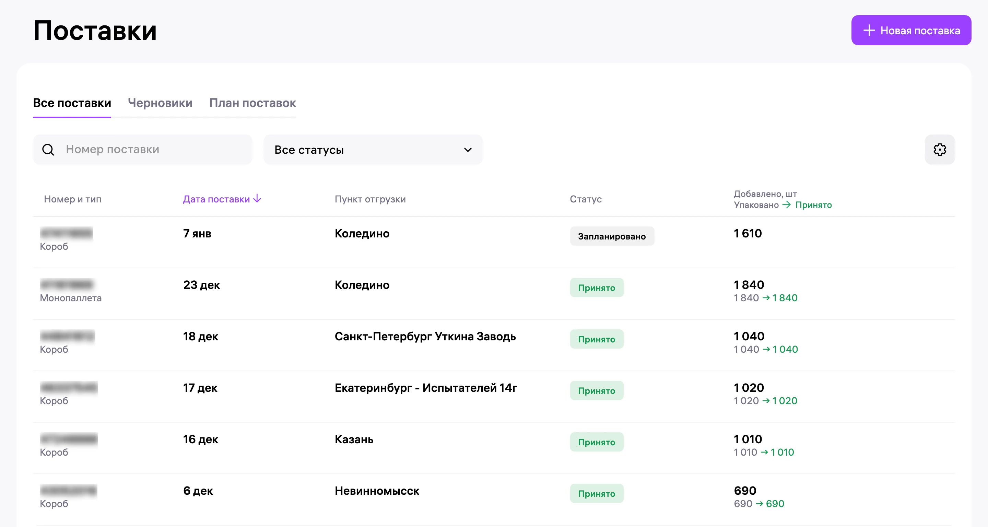Switch to the Все поставки tab
The image size is (988, 527).
pos(72,103)
